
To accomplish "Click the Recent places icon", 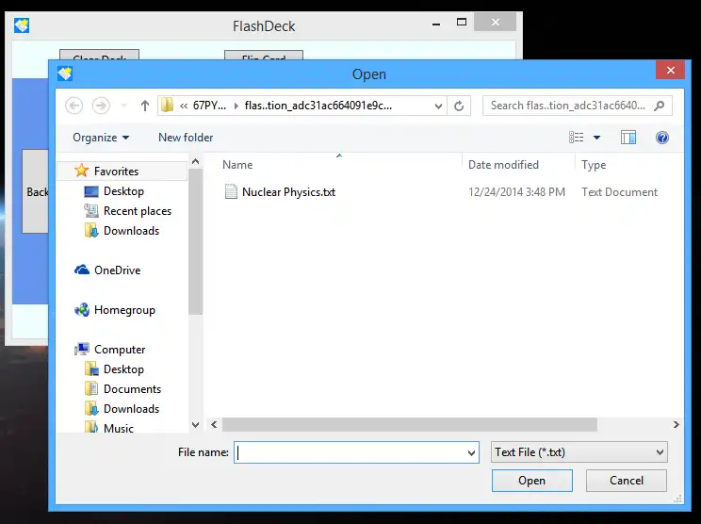I will [x=91, y=210].
